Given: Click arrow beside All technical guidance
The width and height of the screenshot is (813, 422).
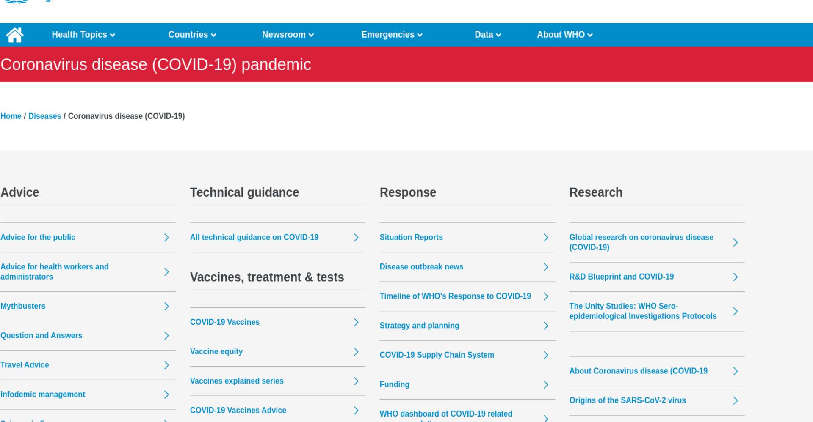Looking at the screenshot, I should click(356, 238).
